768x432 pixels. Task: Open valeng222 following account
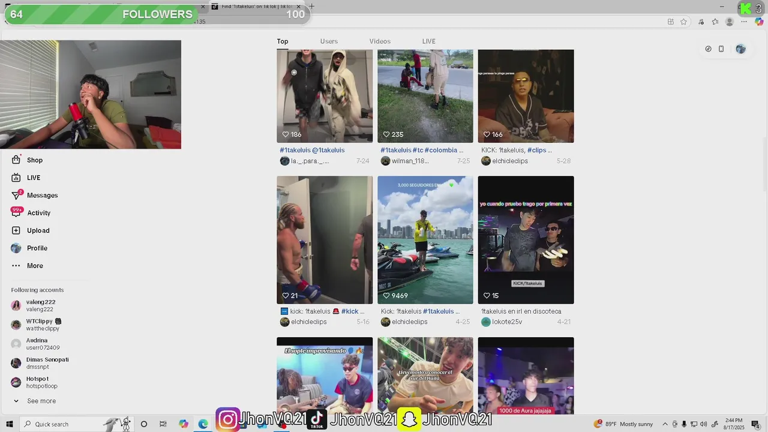coord(34,305)
